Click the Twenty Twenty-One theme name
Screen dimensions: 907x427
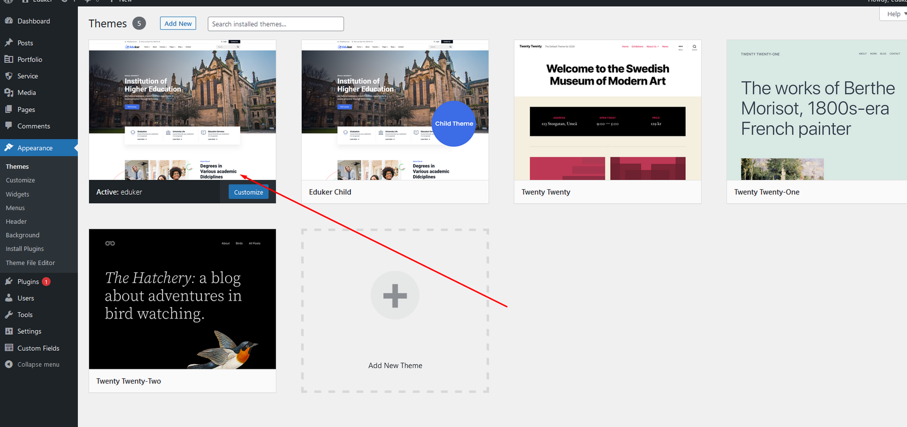coord(766,192)
